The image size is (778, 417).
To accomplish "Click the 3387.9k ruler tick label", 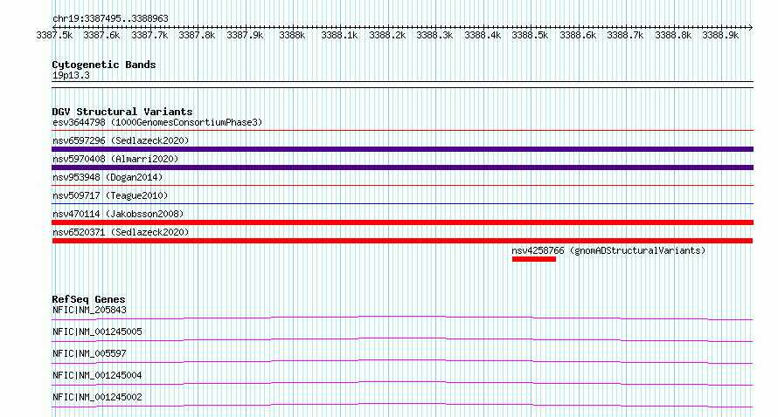I will pos(245,35).
